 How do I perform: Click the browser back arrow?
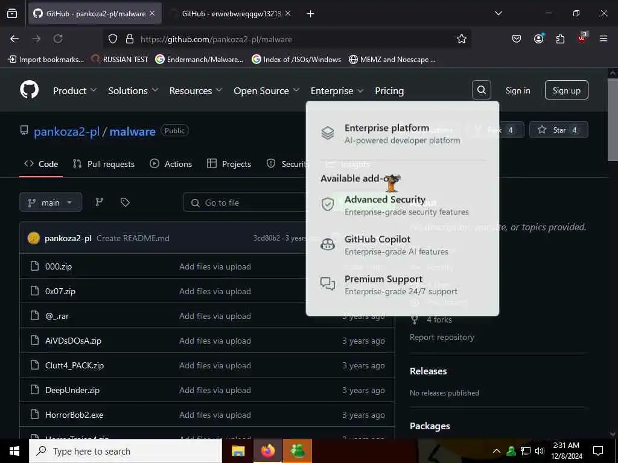[14, 39]
